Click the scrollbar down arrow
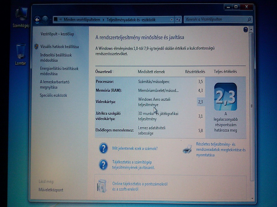The image size is (277, 207). [x=252, y=199]
